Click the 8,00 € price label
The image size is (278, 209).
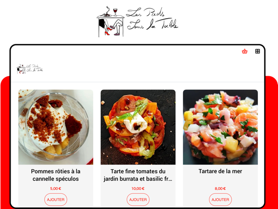220,189
